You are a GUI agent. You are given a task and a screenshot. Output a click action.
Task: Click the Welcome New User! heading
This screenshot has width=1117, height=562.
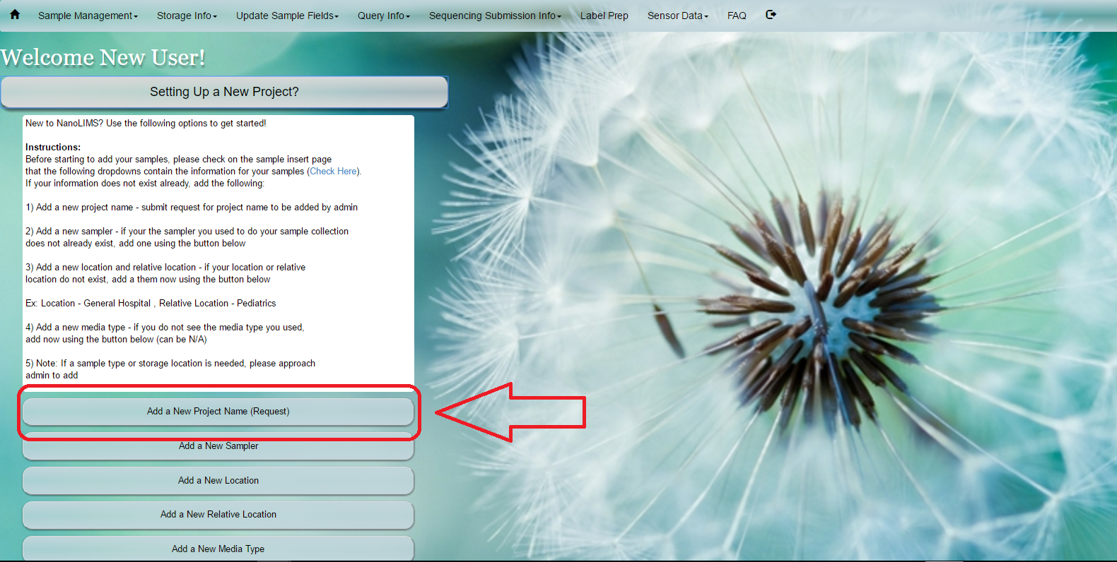click(x=103, y=57)
